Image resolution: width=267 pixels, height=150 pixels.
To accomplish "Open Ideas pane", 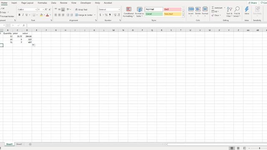I will [x=247, y=11].
